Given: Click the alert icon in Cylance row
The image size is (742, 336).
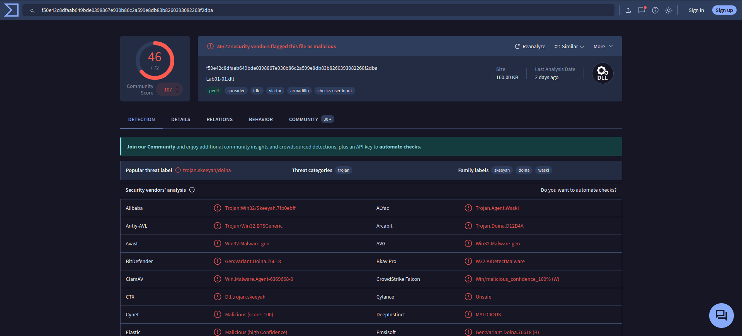Looking at the screenshot, I should click(x=468, y=297).
